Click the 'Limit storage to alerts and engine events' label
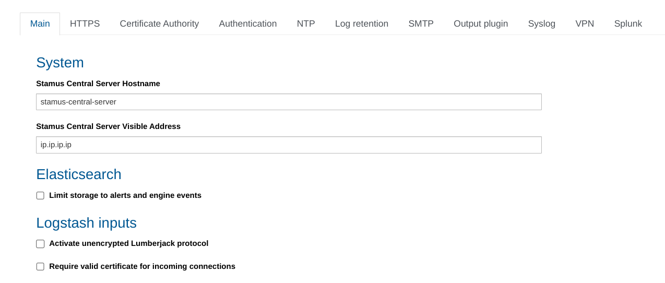Image resolution: width=665 pixels, height=283 pixels. pyautogui.click(x=125, y=195)
